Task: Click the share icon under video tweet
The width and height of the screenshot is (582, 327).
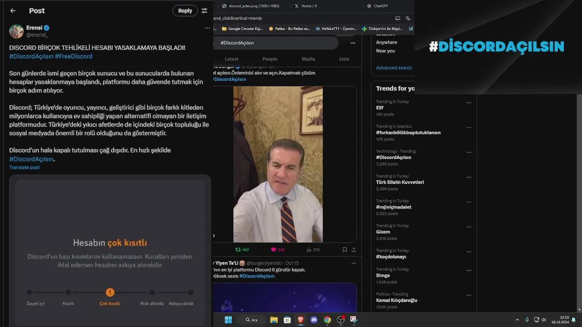Action: 354,249
